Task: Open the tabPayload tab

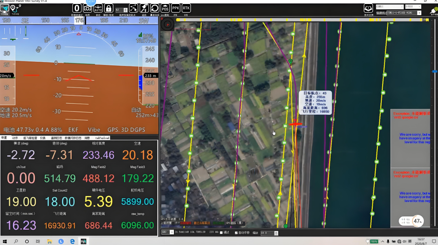Action: click(102, 138)
